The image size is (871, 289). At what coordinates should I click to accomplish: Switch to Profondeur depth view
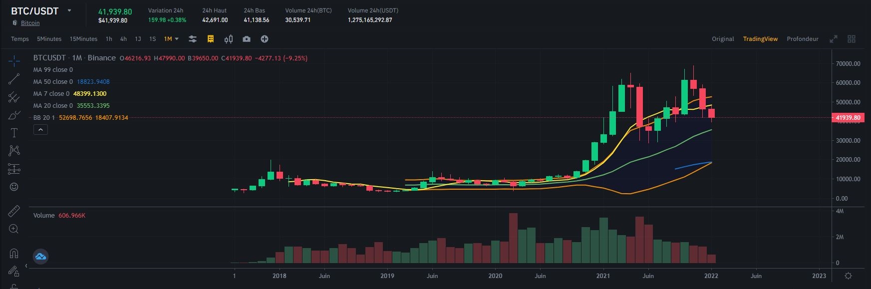tap(803, 39)
